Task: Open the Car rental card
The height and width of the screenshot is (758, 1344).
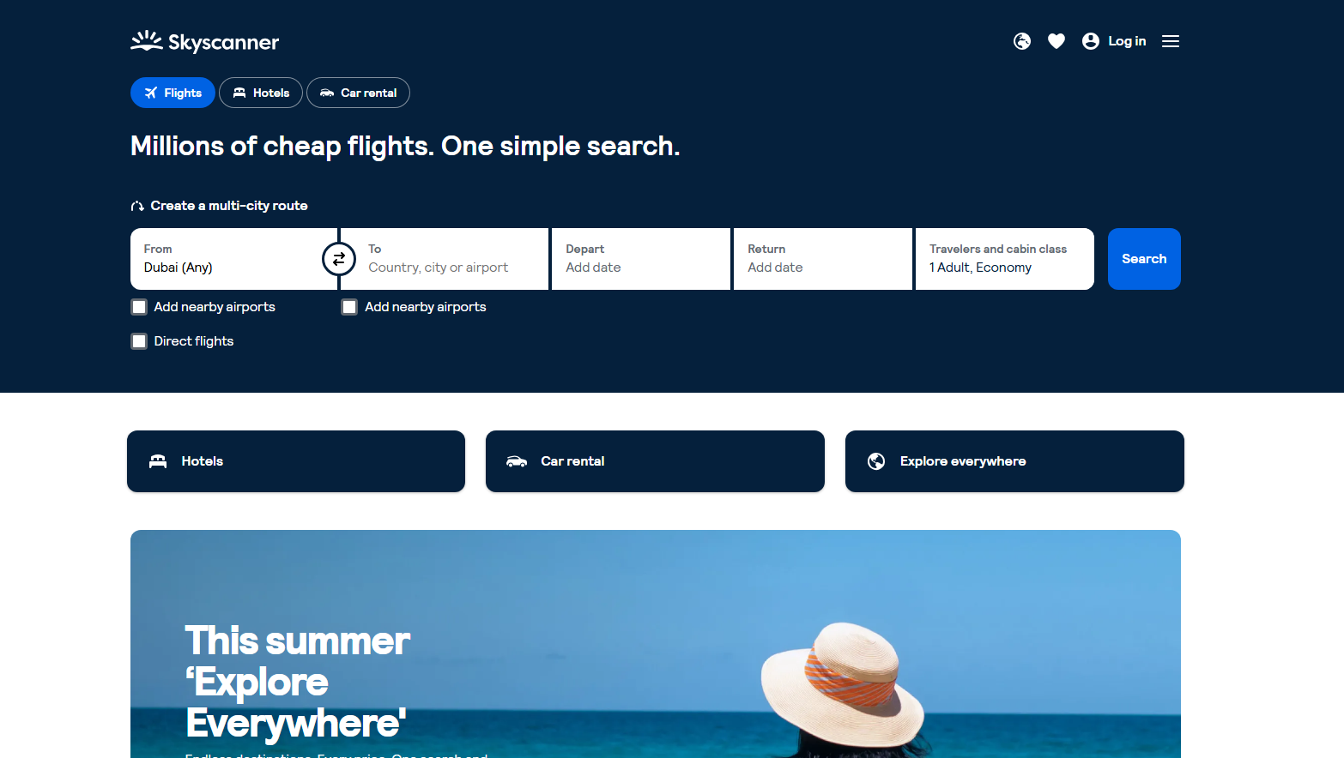Action: click(655, 461)
